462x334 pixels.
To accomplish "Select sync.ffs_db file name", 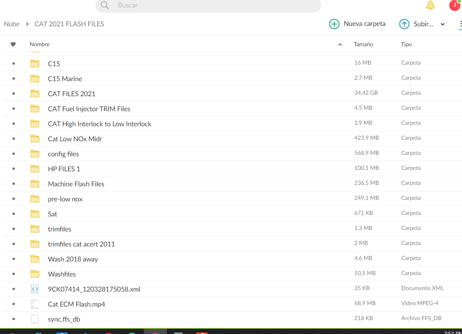I will click(64, 319).
